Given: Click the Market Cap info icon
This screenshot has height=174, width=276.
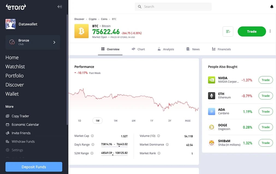Looking at the screenshot, I should point(92,136).
